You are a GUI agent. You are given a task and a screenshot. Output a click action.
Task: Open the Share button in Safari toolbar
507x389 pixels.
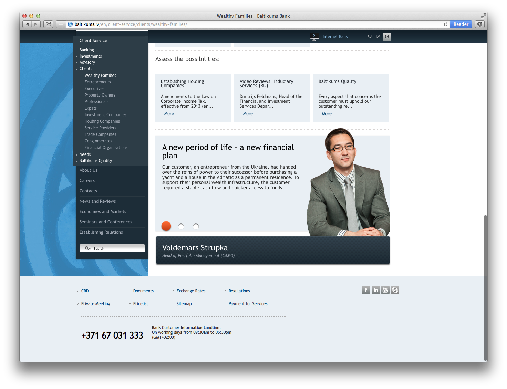point(48,24)
